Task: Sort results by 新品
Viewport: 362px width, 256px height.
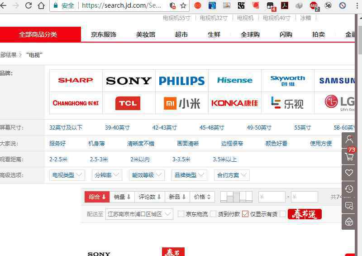Action: pos(177,197)
